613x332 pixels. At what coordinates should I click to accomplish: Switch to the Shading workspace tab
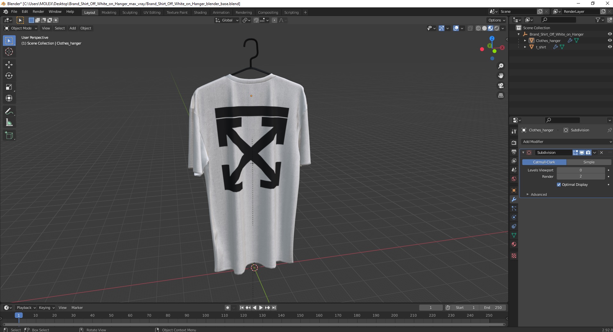(x=200, y=12)
